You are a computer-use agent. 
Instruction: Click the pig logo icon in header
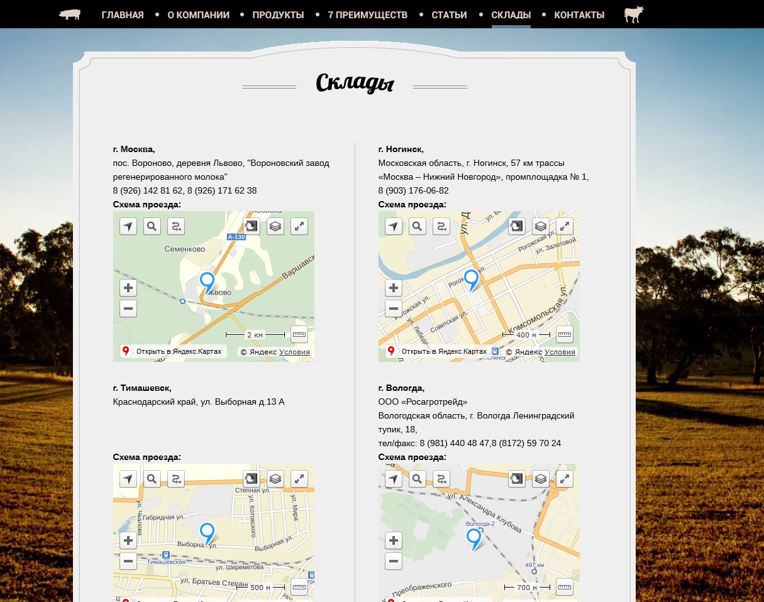point(70,14)
